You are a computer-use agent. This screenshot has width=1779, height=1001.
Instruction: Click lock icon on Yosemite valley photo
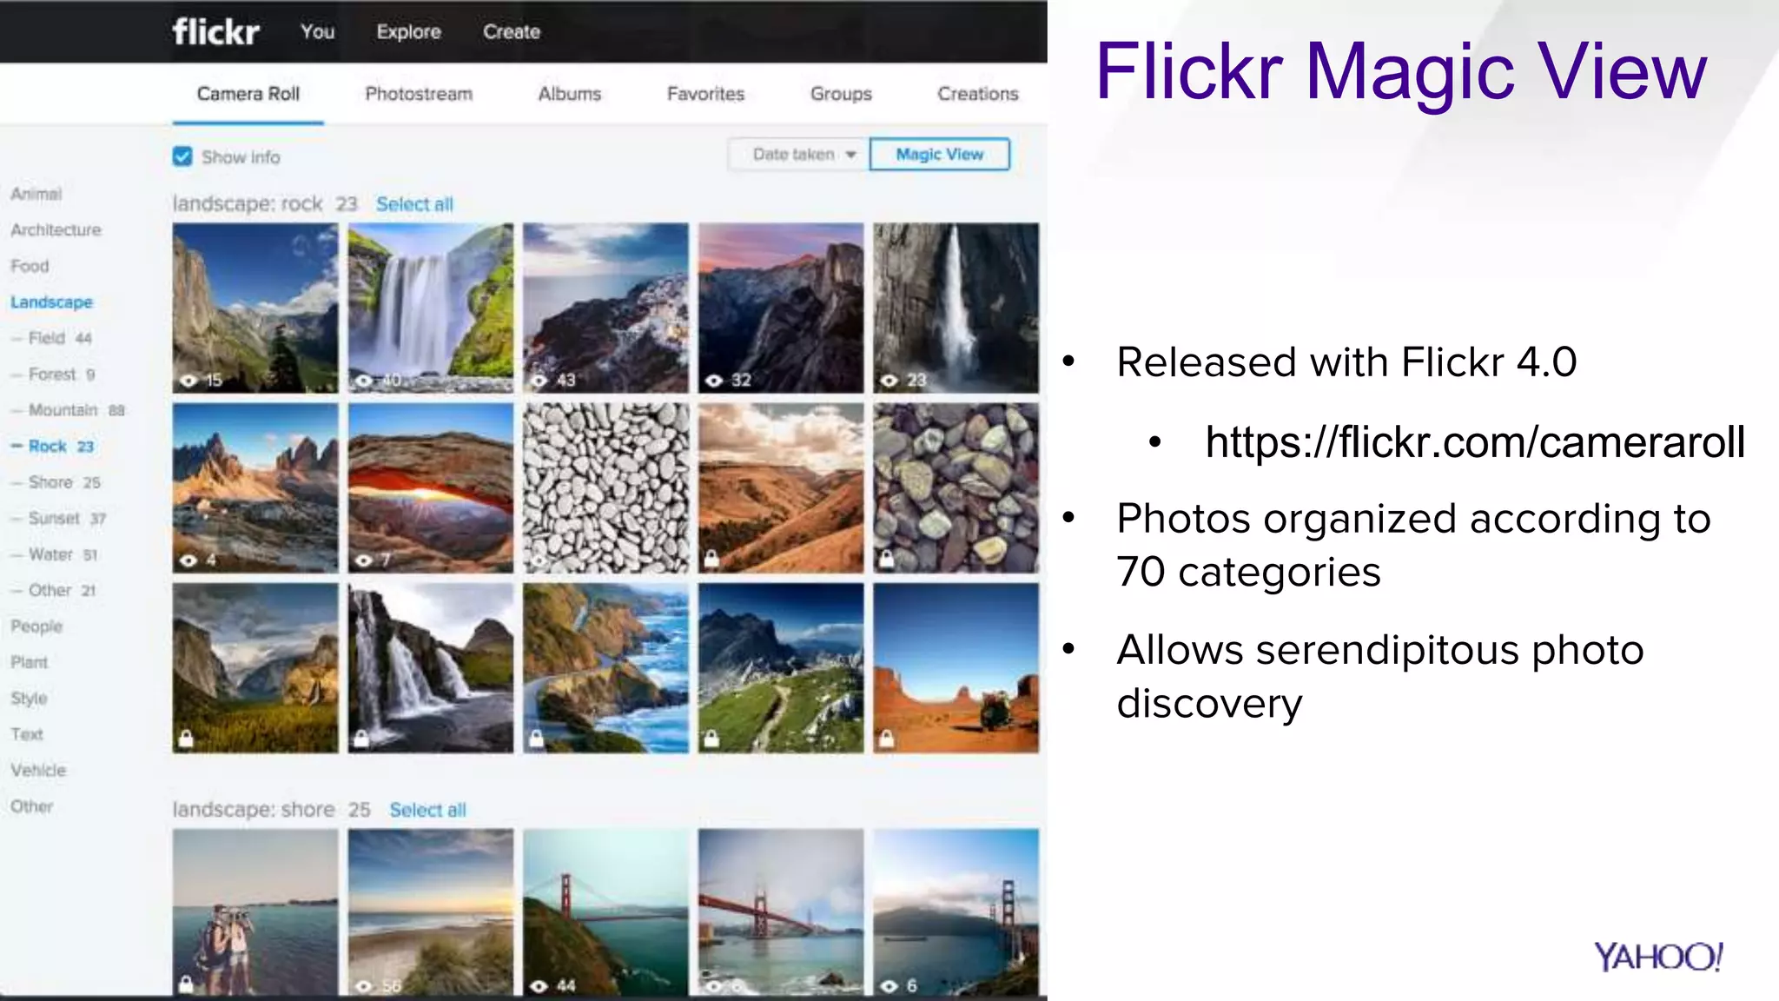[x=186, y=739]
